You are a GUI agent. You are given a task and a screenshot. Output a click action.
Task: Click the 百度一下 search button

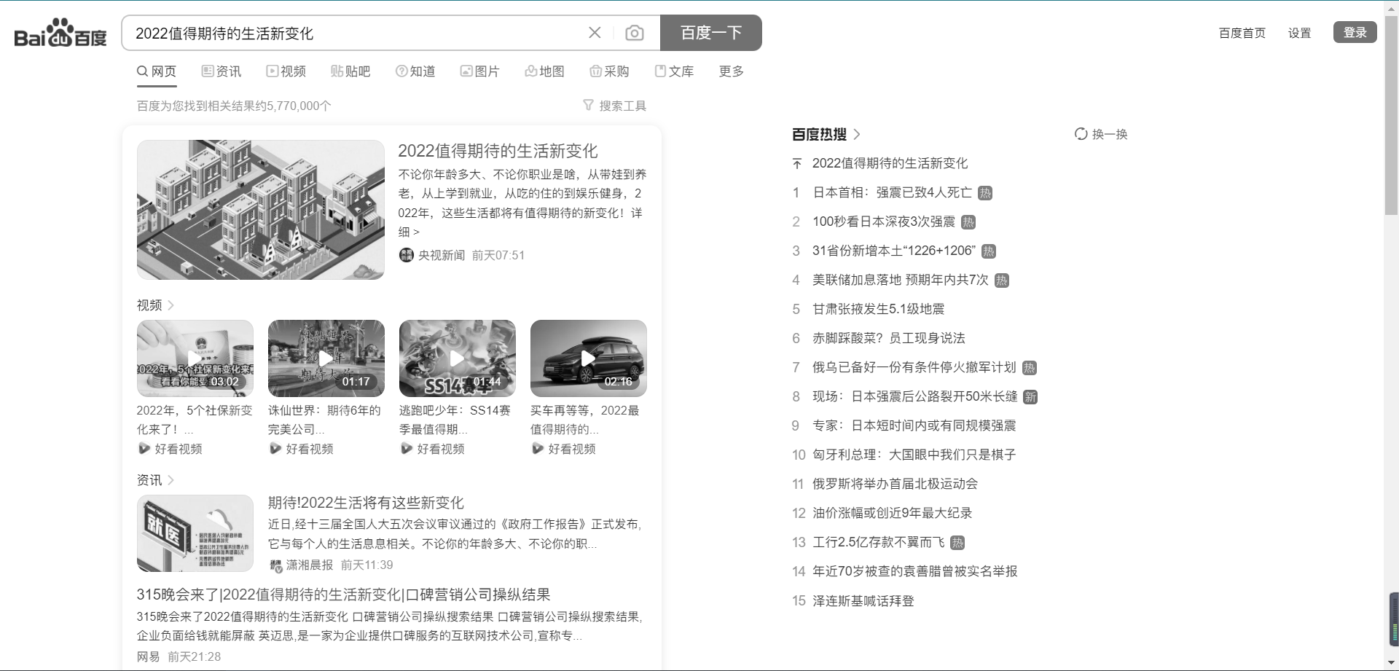(711, 33)
